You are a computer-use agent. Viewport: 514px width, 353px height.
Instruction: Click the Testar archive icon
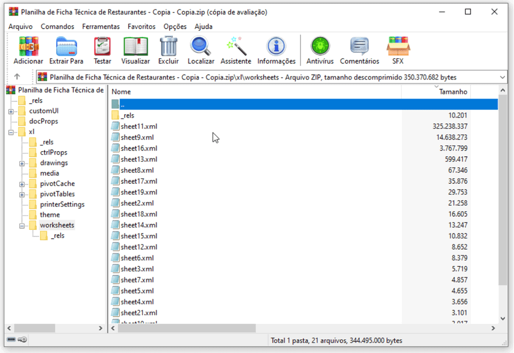102,47
